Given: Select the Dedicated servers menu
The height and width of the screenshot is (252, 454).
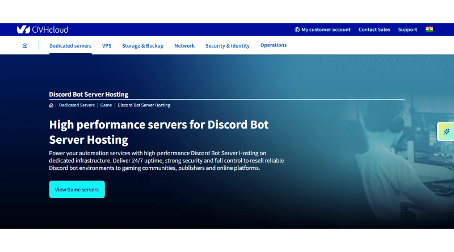Looking at the screenshot, I should 70,46.
